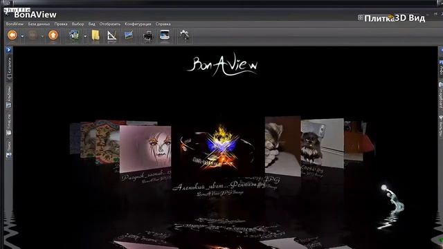Open the Каталоги side tab
The width and height of the screenshot is (443, 249).
(9, 68)
